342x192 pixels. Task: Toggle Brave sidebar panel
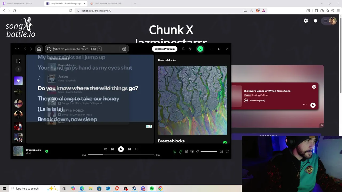317,11
